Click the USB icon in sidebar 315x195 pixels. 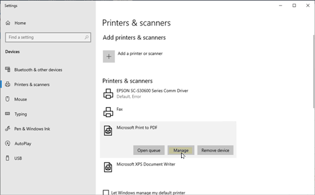(x=7, y=158)
